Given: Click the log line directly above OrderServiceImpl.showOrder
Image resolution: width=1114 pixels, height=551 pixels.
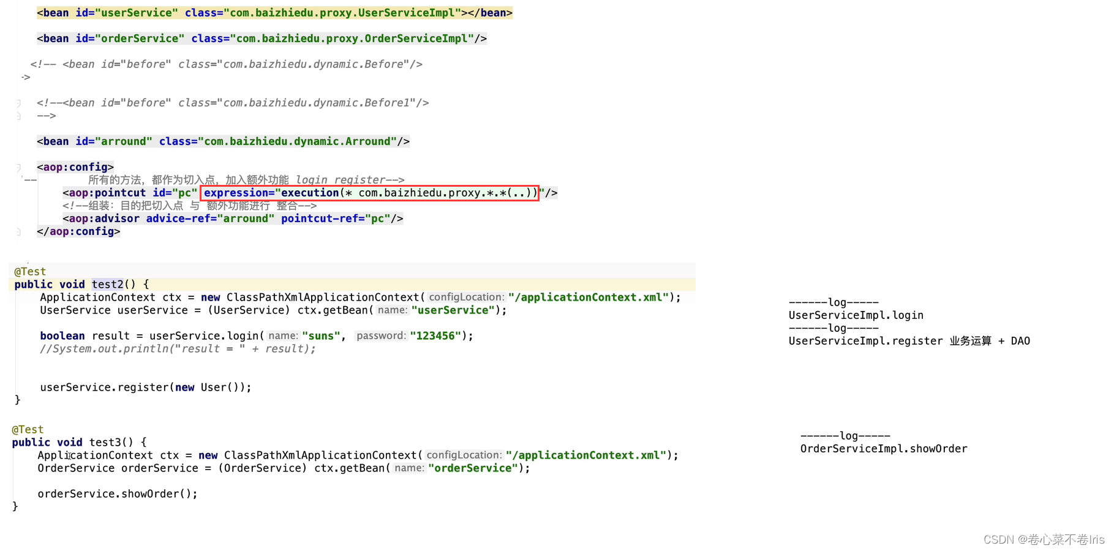Looking at the screenshot, I should tap(845, 436).
